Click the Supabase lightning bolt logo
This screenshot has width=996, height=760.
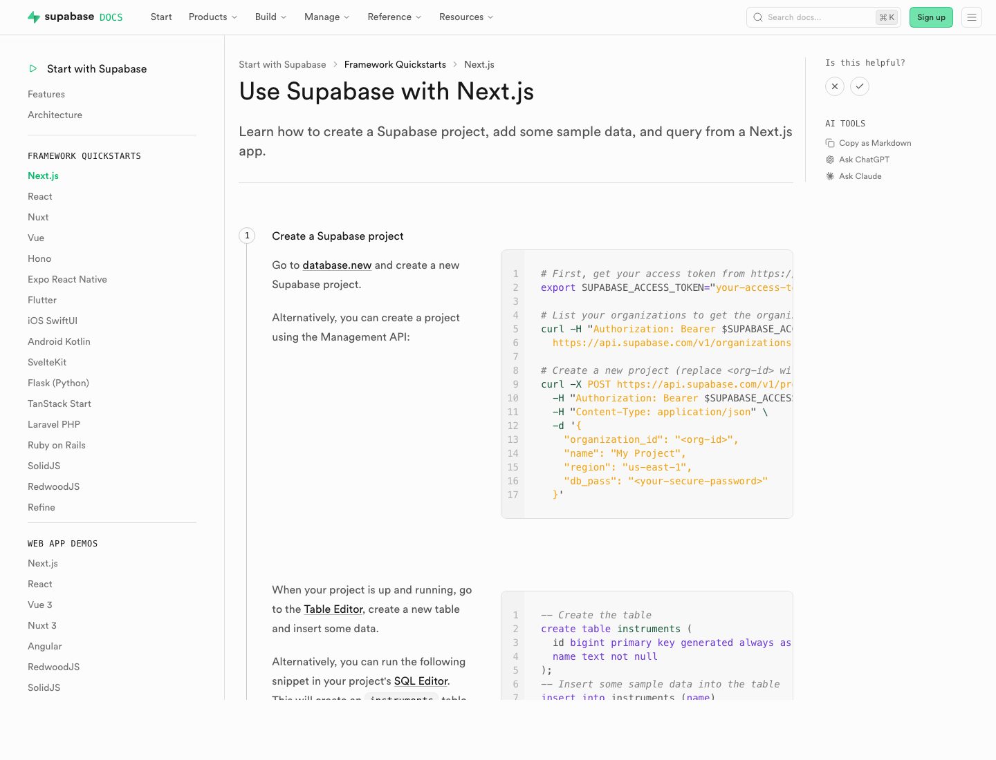click(33, 17)
